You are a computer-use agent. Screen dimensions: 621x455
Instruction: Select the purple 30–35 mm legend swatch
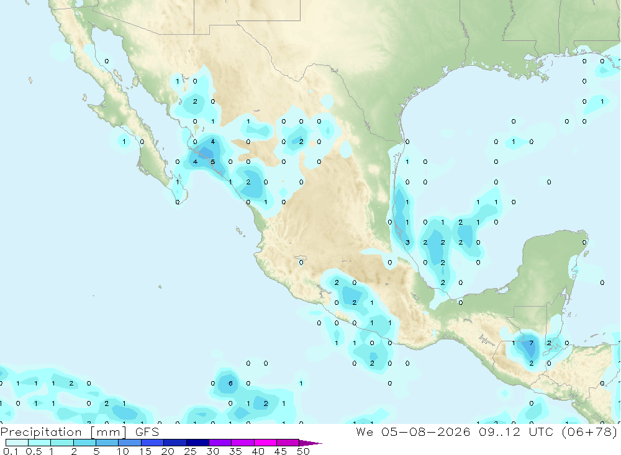pyautogui.click(x=220, y=443)
